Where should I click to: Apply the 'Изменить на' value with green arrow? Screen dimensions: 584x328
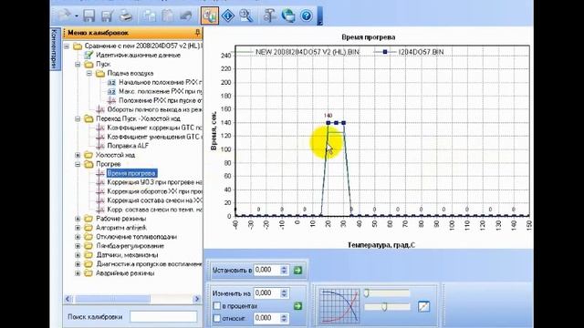(x=298, y=306)
